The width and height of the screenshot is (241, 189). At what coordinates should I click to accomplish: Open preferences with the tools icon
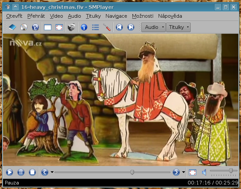click(x=107, y=28)
